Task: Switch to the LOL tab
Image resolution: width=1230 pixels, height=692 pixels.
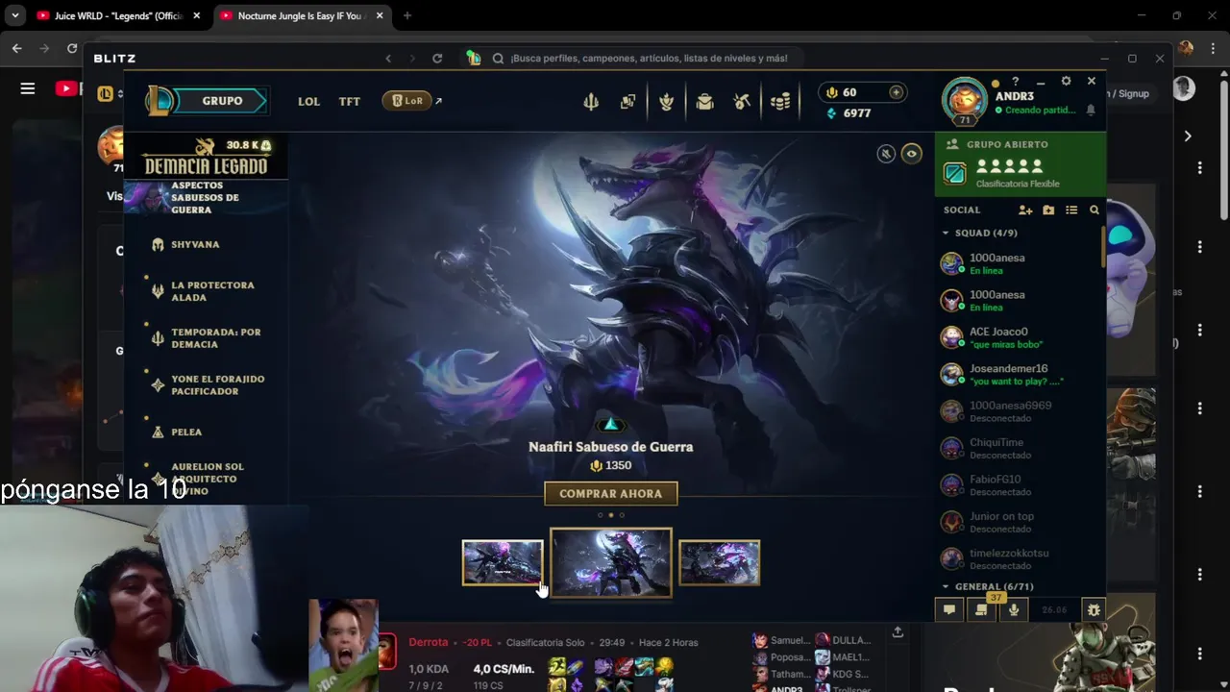Action: (308, 101)
